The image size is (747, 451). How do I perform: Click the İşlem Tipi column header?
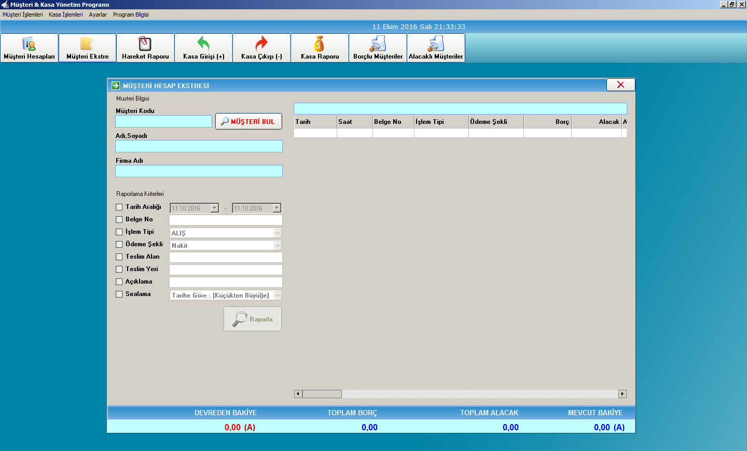point(441,122)
